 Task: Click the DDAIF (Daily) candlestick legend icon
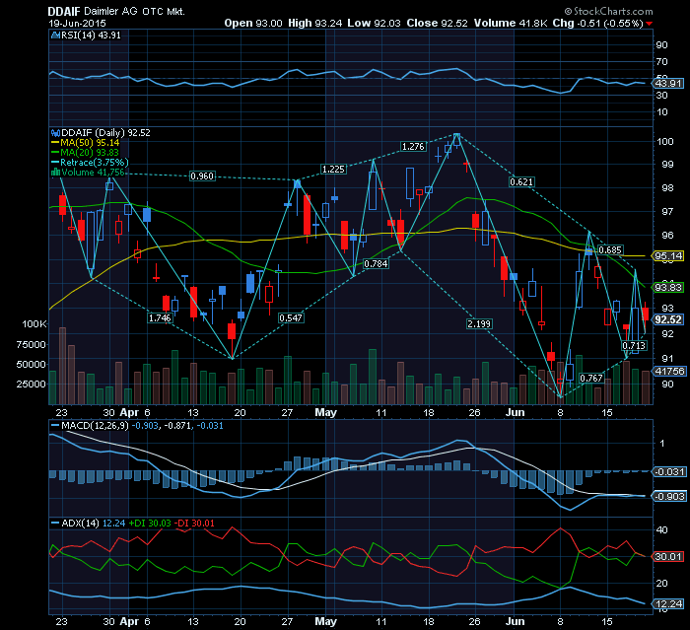point(56,133)
